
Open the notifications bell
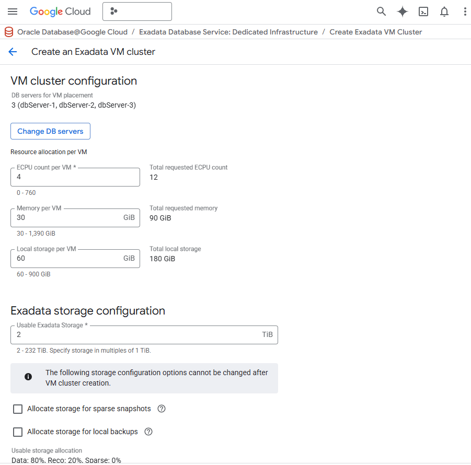[444, 11]
